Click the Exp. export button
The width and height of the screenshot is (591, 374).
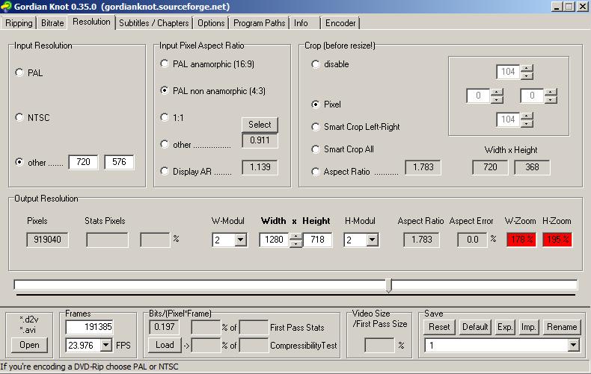(x=505, y=327)
